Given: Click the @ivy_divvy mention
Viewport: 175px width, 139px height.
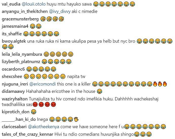Looking at the screenshot, I should pos(60,12).
